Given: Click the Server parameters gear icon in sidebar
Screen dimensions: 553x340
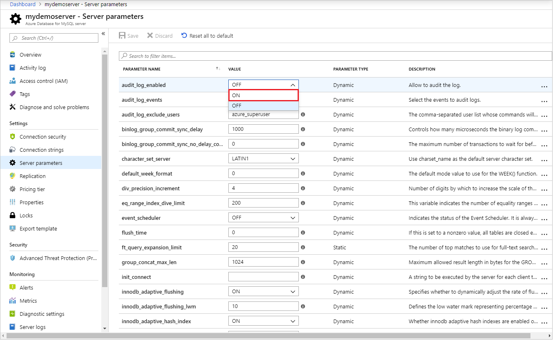Looking at the screenshot, I should point(12,163).
